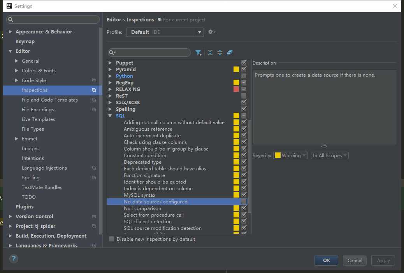Click Deprecated type yellow severity swatch

coord(236,162)
